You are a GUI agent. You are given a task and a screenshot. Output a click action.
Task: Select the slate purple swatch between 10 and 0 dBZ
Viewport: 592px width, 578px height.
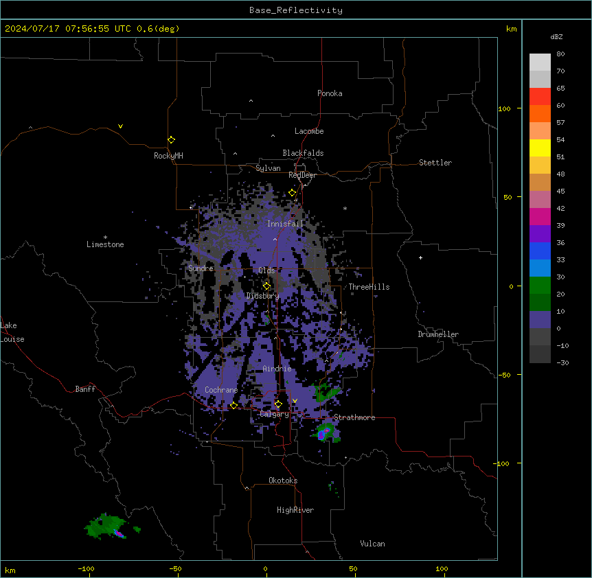click(x=540, y=320)
